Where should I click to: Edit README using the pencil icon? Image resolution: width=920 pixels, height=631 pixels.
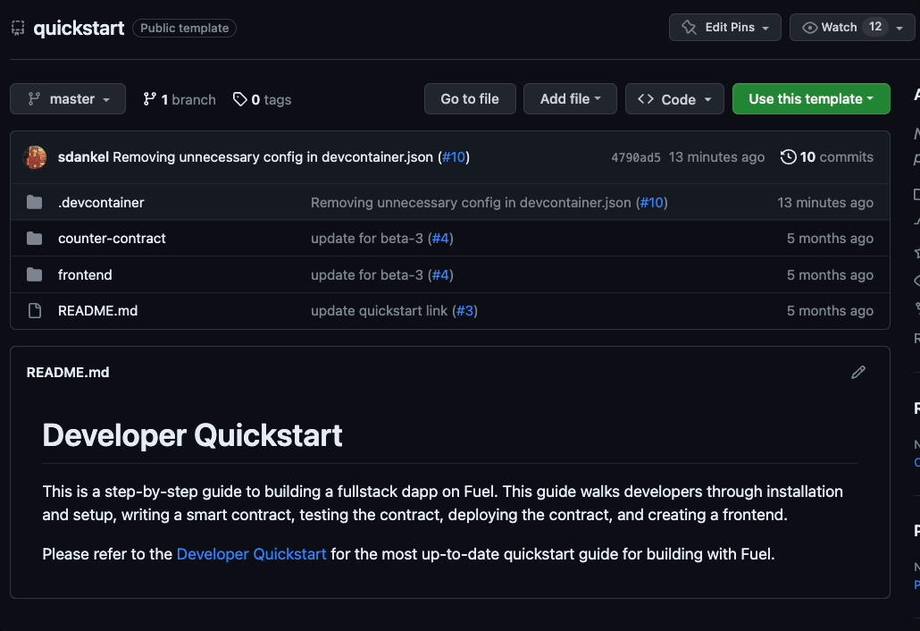pos(858,372)
